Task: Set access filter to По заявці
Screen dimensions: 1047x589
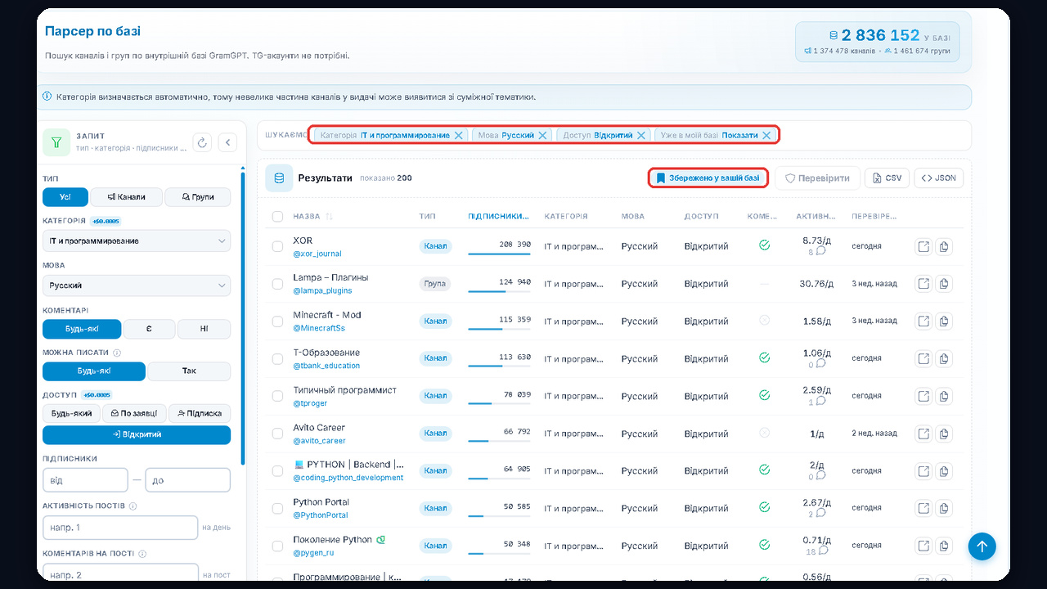Action: pos(135,414)
